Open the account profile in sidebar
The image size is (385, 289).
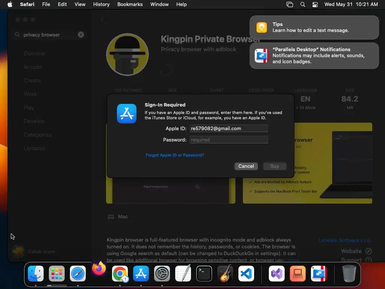[34, 251]
